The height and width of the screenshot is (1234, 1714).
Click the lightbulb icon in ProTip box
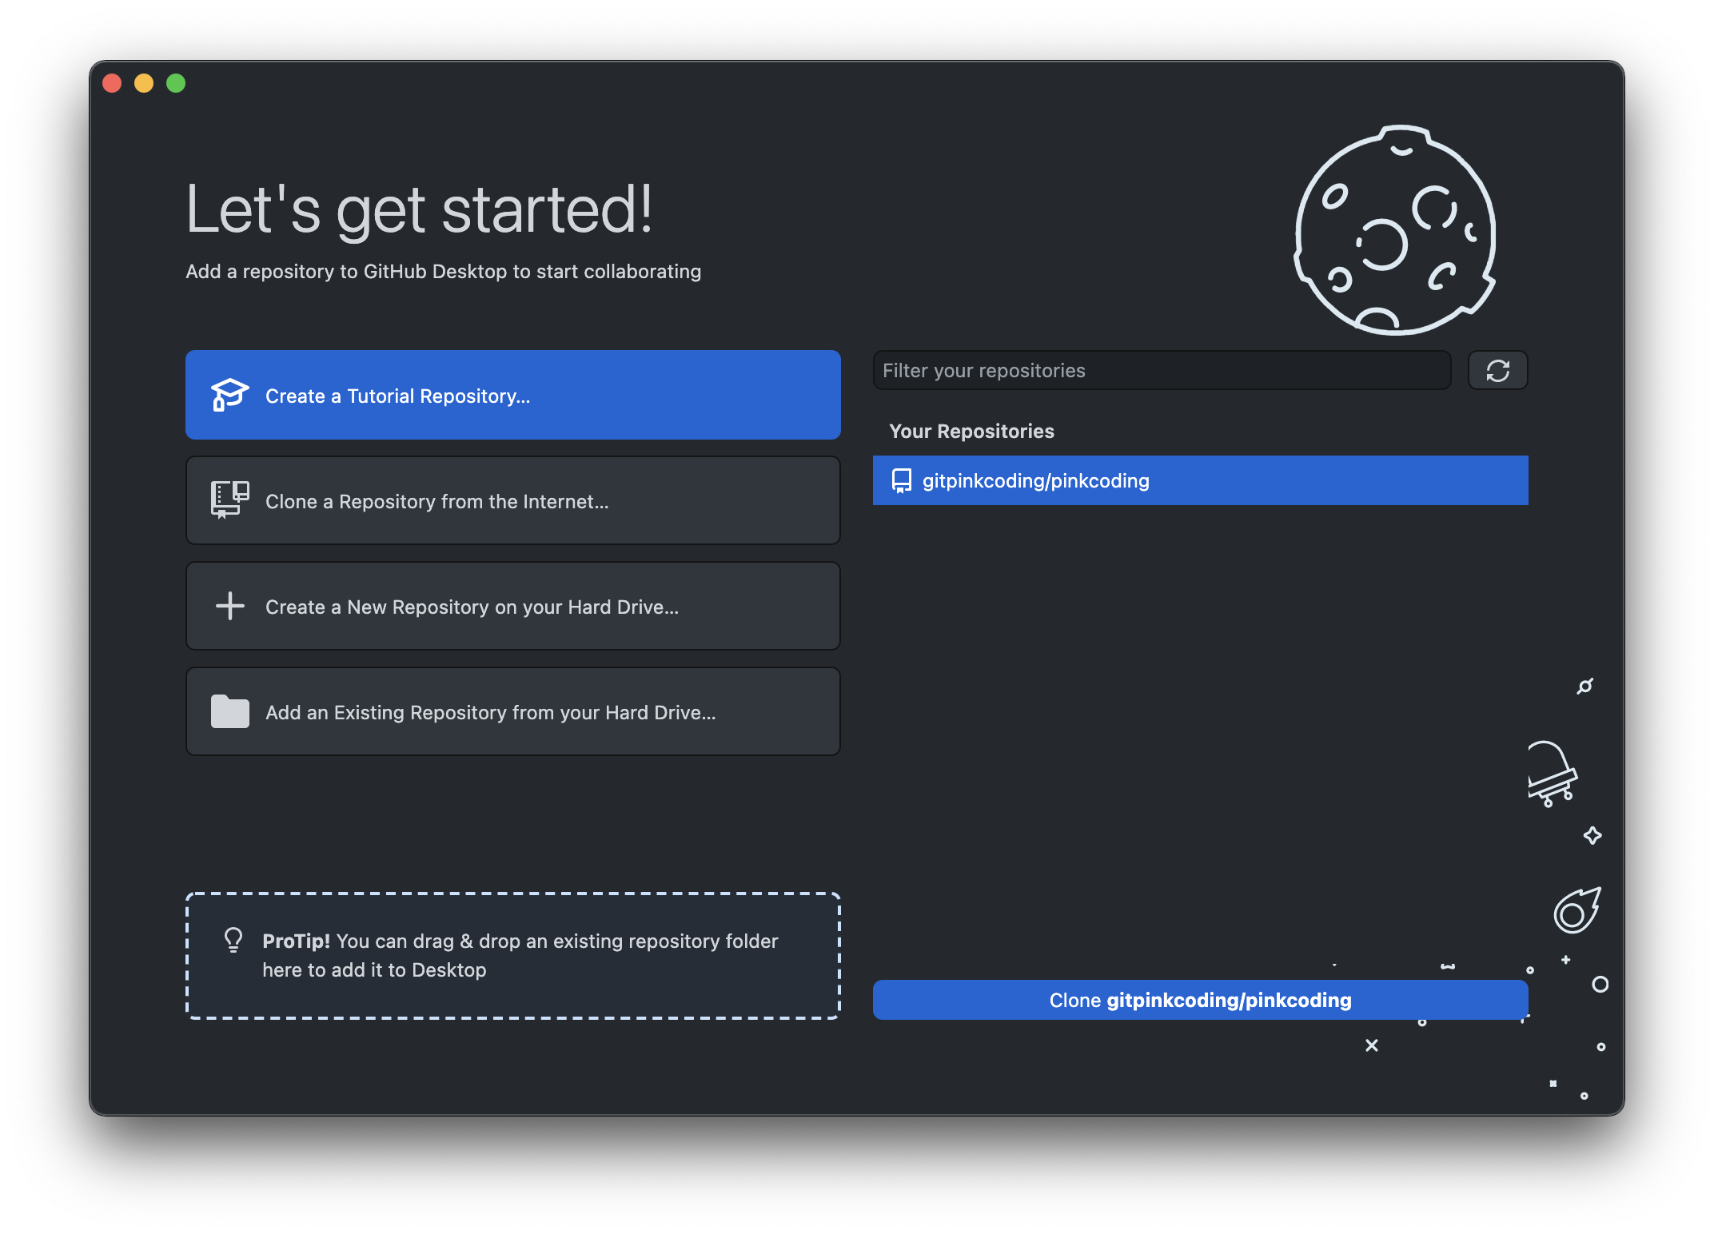233,940
